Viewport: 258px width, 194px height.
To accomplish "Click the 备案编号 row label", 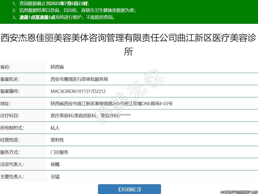I will click(10, 91).
